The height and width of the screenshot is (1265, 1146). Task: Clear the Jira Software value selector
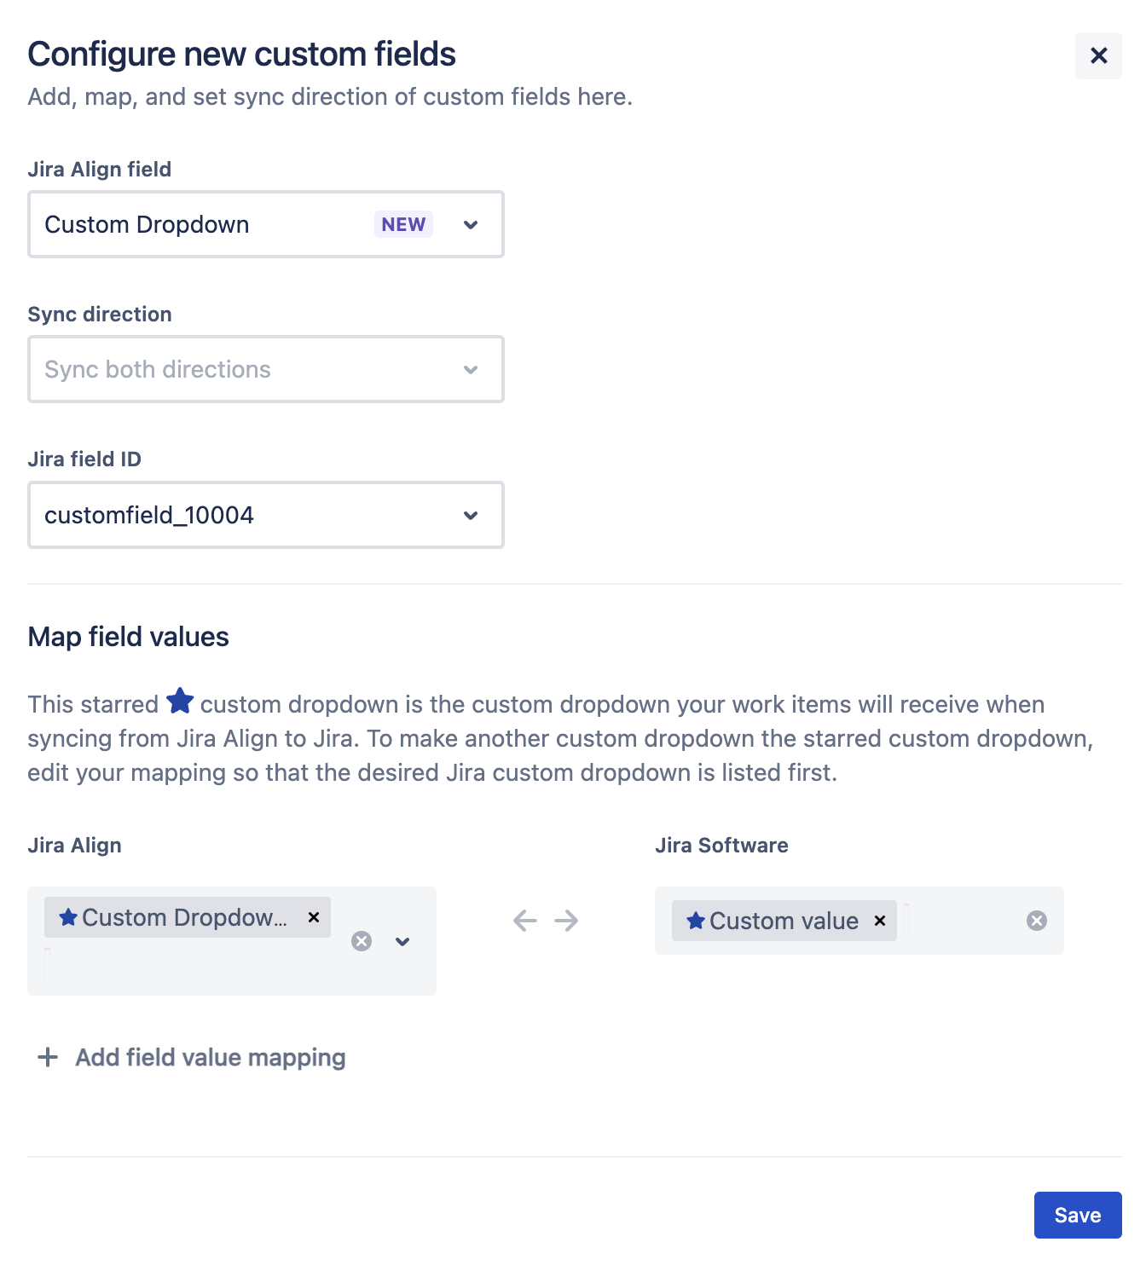pyautogui.click(x=1036, y=920)
